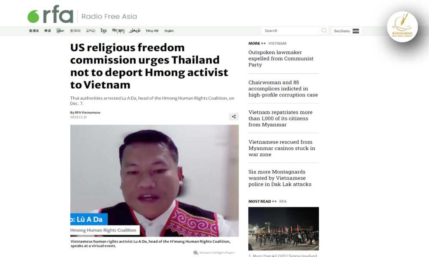Switch language to Tiếng Việt

[x=152, y=31]
